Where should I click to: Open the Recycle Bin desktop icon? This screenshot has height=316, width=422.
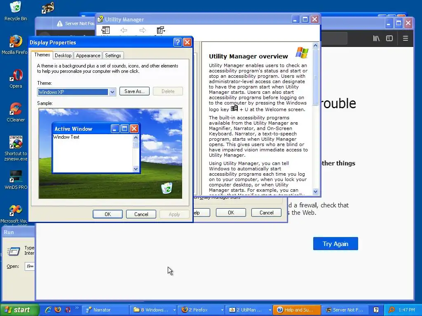coord(16,11)
